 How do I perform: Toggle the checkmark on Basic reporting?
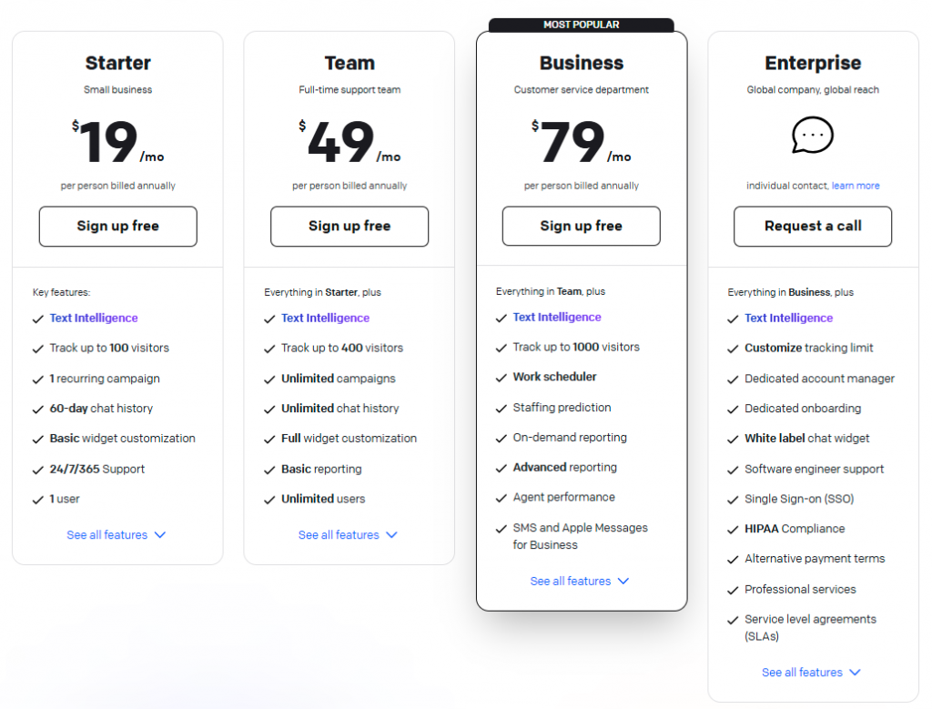(x=269, y=469)
